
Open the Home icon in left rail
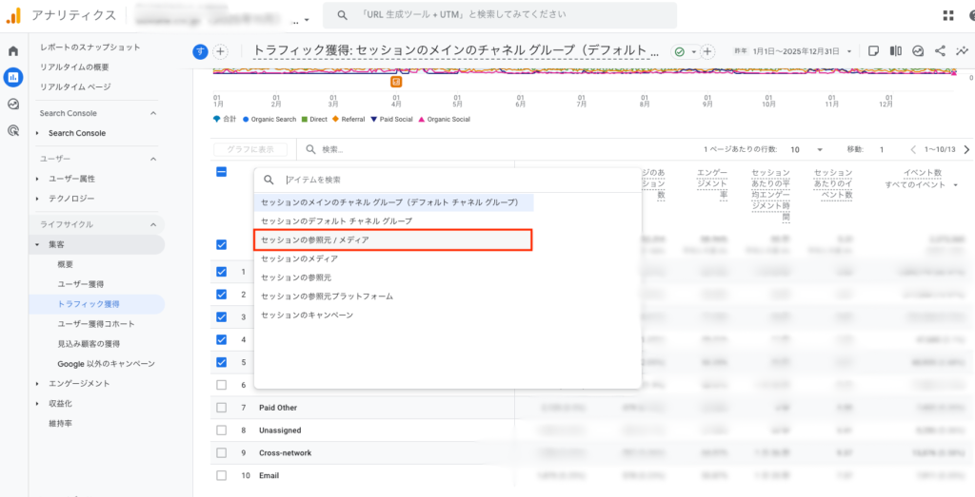point(13,51)
